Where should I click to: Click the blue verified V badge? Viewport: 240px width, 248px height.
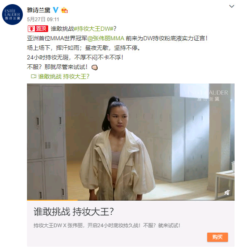56,10
